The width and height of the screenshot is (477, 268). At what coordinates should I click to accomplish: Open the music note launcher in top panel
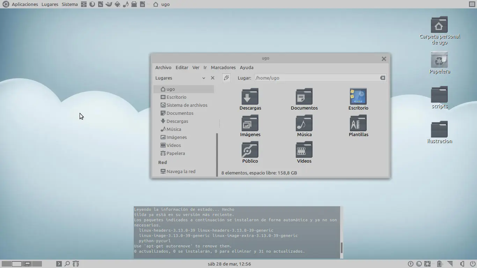point(126,4)
